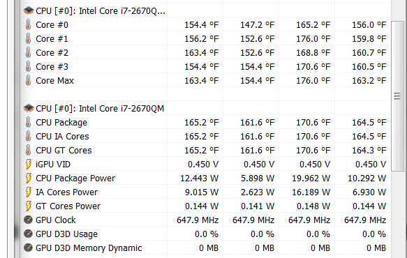This screenshot has width=407, height=258.
Task: Click the 176.0 °F maximum value of Core #1
Action: [313, 38]
